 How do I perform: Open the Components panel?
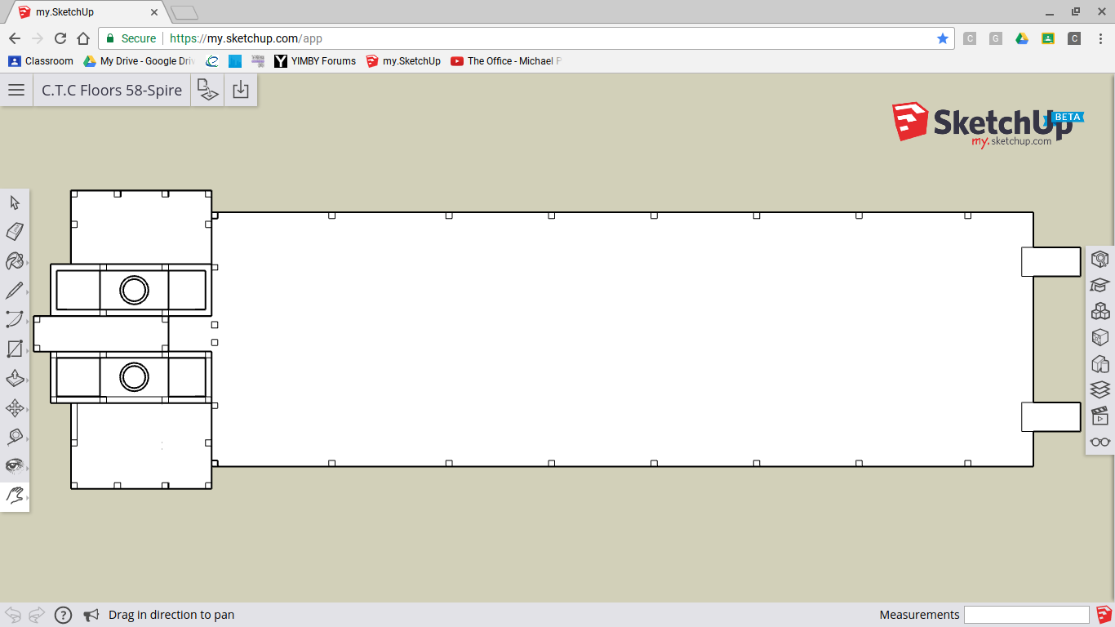coord(1100,311)
